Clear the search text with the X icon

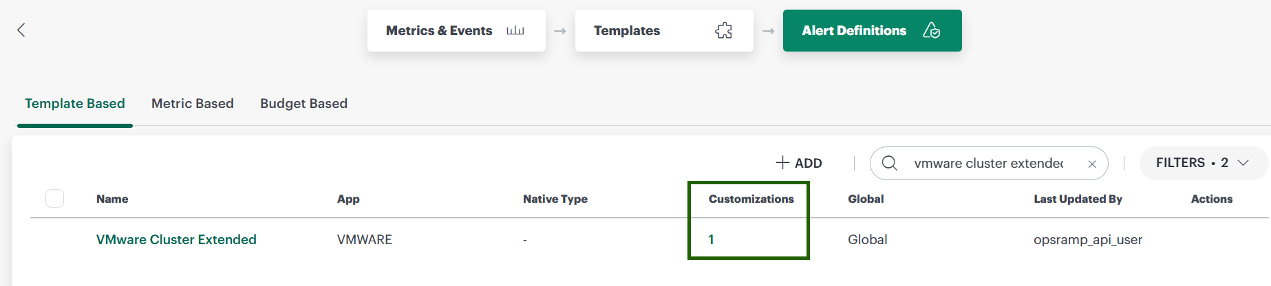point(1092,164)
